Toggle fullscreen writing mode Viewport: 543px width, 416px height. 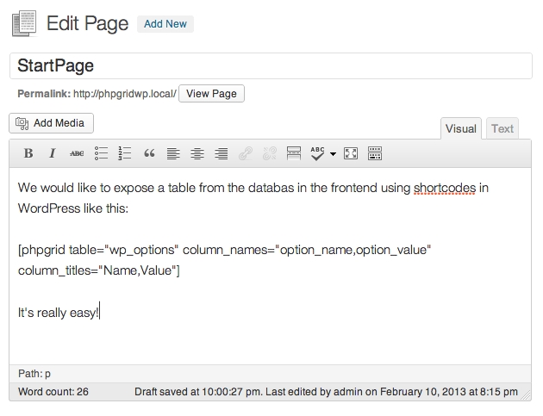(351, 154)
